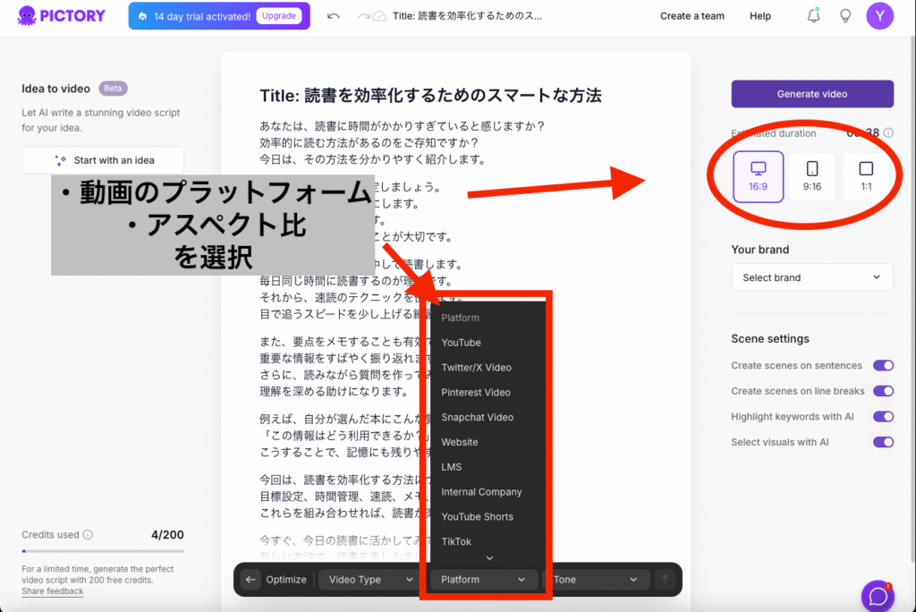Toggle Create scenes on sentences

point(883,365)
